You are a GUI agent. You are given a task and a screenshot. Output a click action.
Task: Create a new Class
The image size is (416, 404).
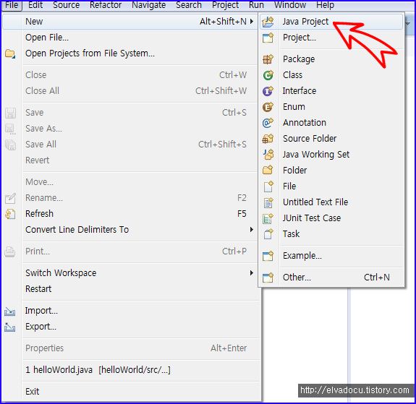331,75
